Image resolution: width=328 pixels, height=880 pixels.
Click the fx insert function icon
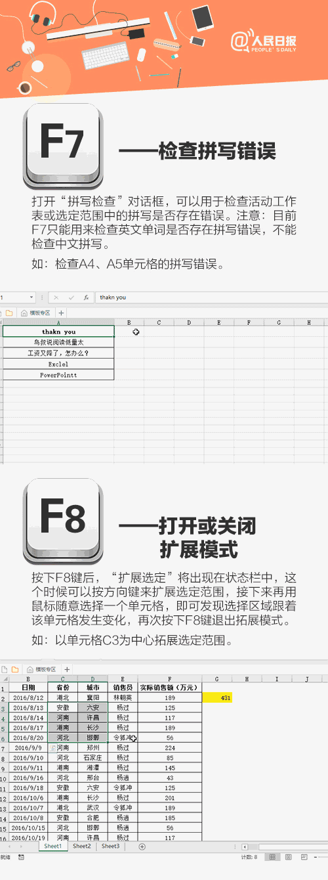(x=86, y=297)
